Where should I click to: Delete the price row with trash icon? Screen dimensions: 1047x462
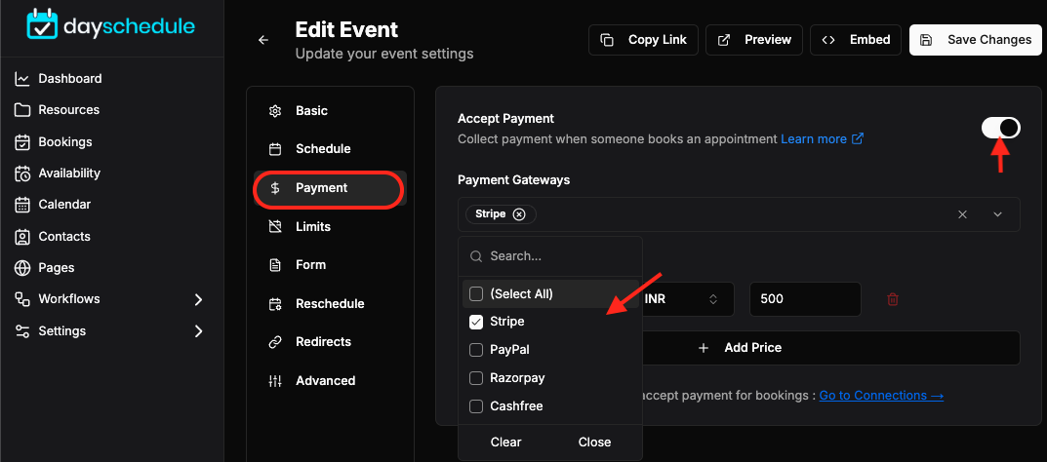[x=892, y=299]
